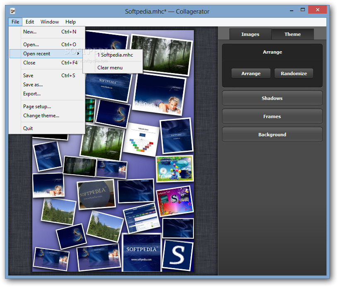Viewport: 338px width, 287px height.
Task: Select the rainbow starburst S photo
Action: pyautogui.click(x=175, y=201)
